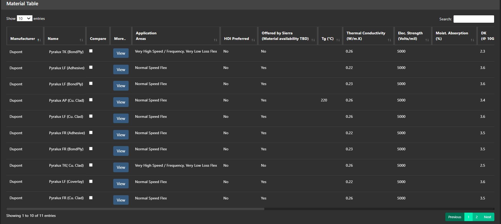Click DK value 2.3 in first row
501x224 pixels.
[482, 51]
